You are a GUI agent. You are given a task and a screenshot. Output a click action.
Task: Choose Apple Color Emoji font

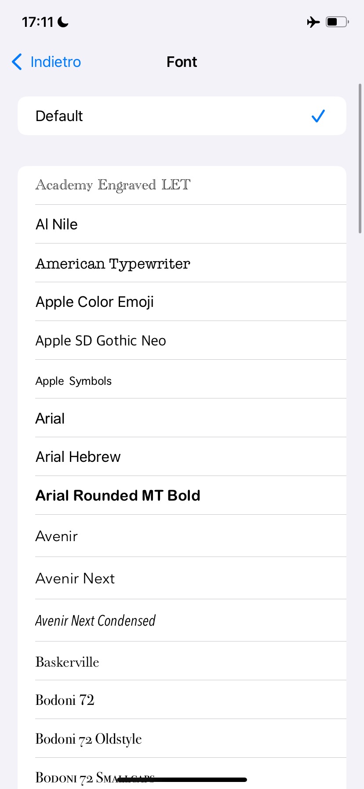[95, 302]
